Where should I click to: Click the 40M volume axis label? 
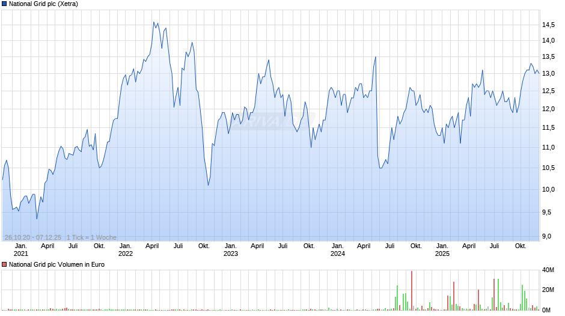[548, 270]
